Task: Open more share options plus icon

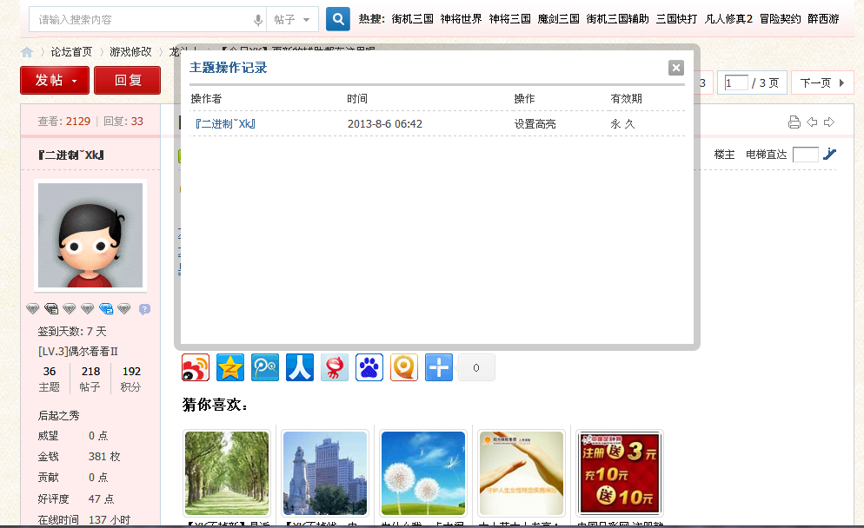Action: 439,368
